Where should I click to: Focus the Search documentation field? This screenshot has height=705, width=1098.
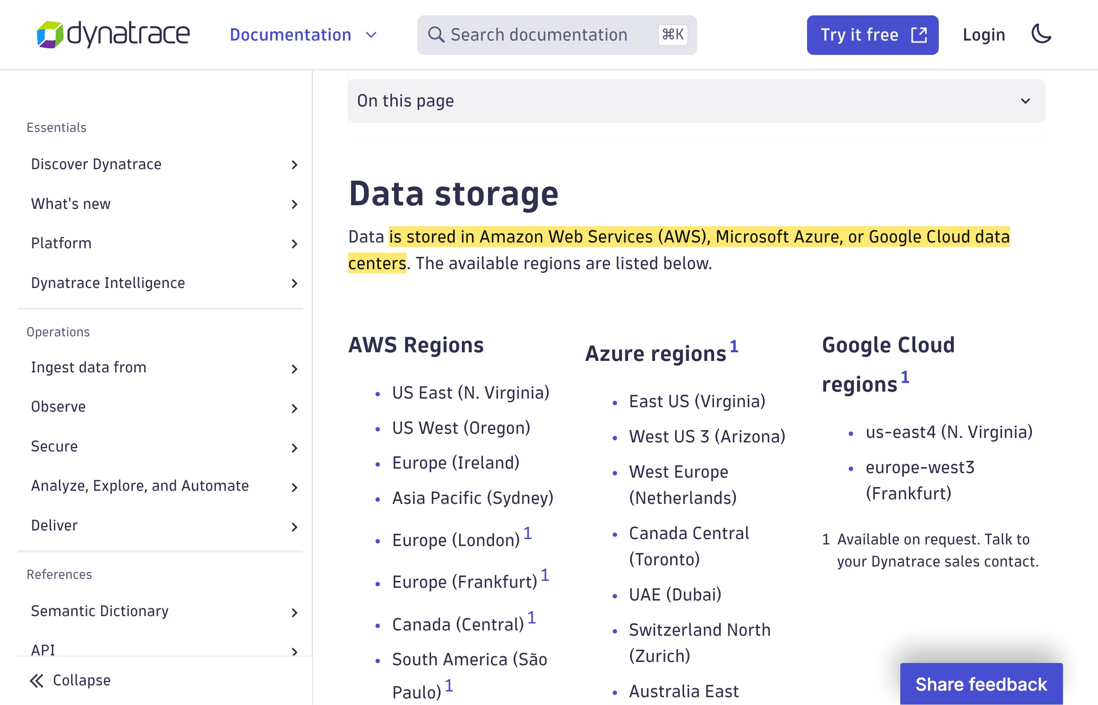tap(557, 35)
